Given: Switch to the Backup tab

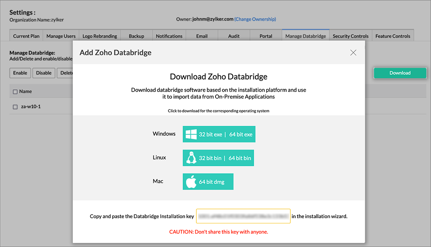Looking at the screenshot, I should pos(137,36).
